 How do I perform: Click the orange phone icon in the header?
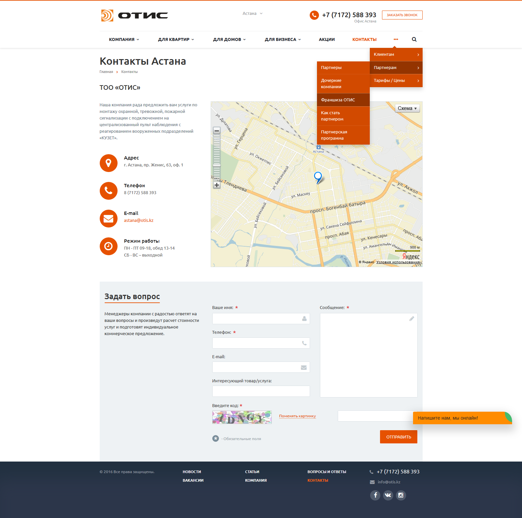tap(314, 15)
